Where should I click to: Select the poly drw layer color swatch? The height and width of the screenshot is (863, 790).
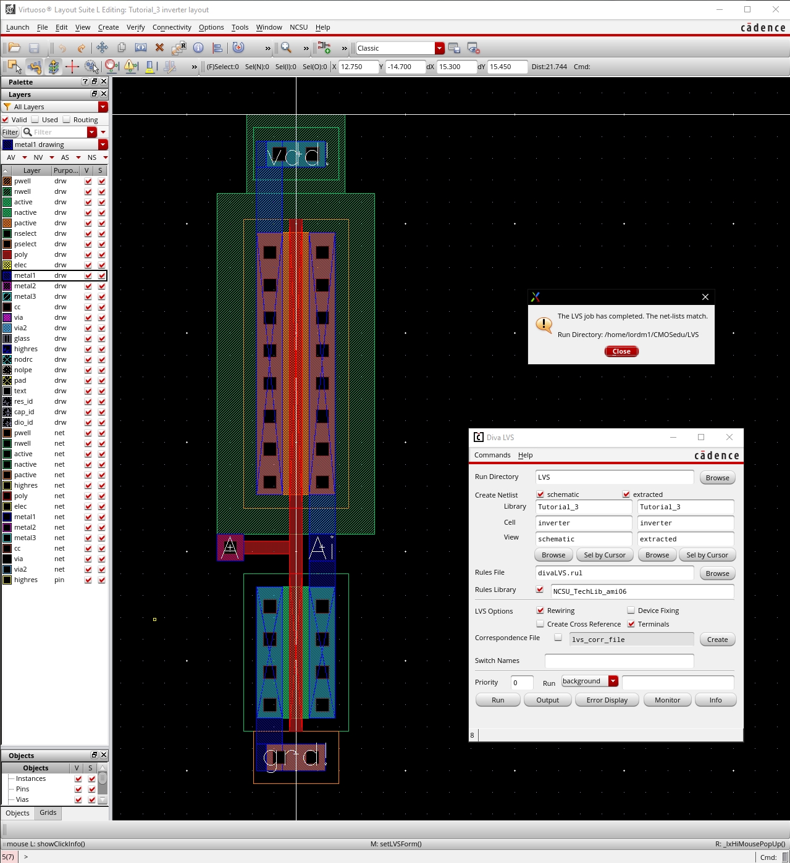point(7,254)
